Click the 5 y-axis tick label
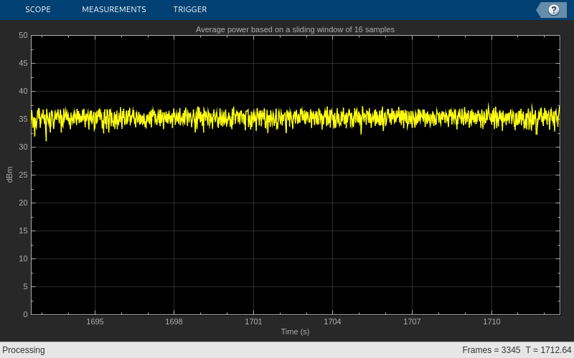This screenshot has width=574, height=358. (x=25, y=287)
